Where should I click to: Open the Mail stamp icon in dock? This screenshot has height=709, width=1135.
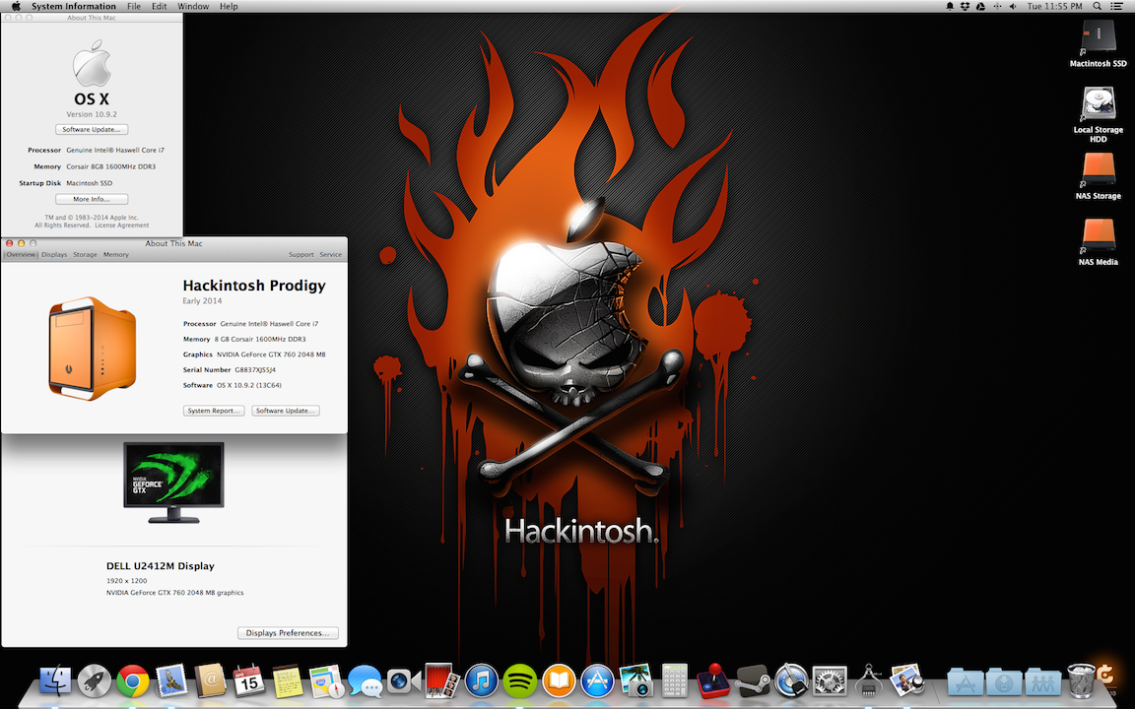tap(171, 680)
